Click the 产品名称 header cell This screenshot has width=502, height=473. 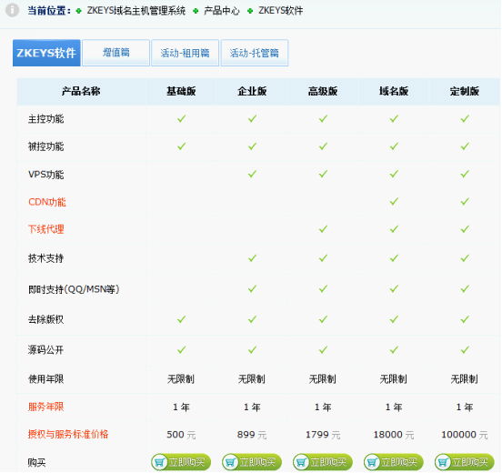click(x=81, y=91)
